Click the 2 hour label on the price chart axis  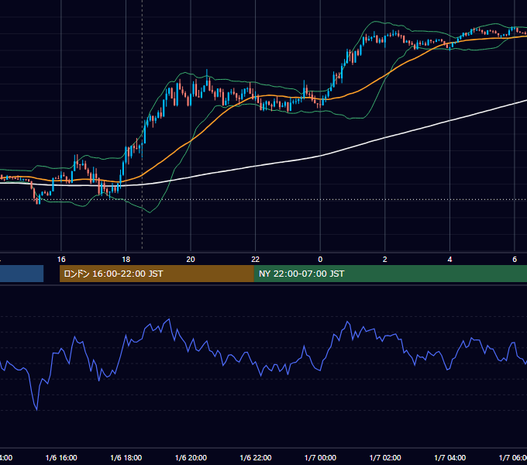[x=385, y=260]
